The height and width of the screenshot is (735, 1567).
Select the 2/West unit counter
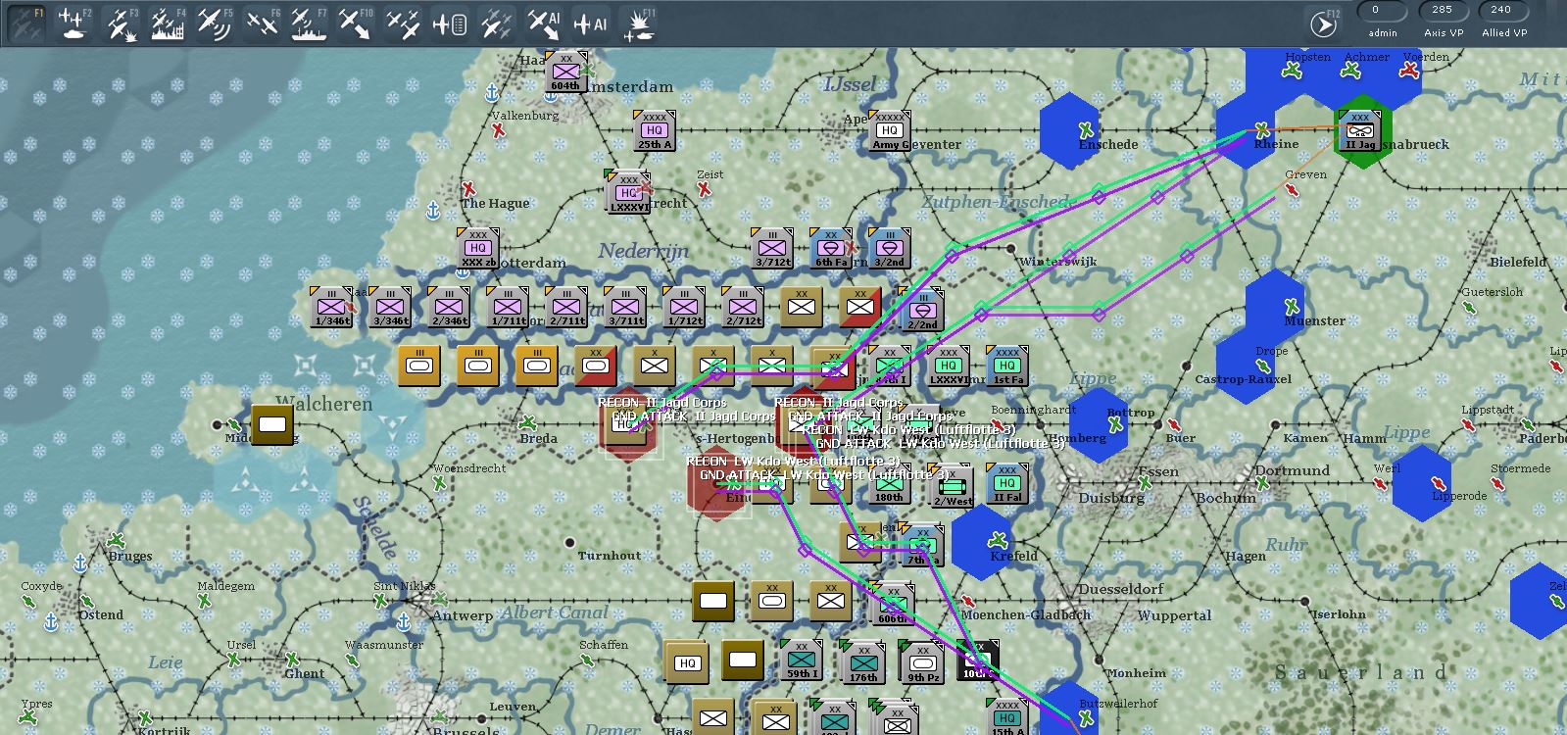tap(951, 486)
